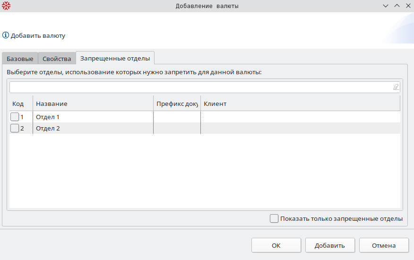Tick the checkbox for Отдел 1
Viewport: 414px width, 260px height.
click(15, 117)
